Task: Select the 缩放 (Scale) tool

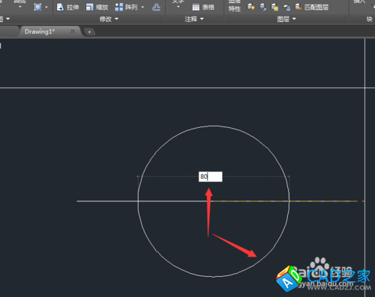Action: [x=97, y=7]
